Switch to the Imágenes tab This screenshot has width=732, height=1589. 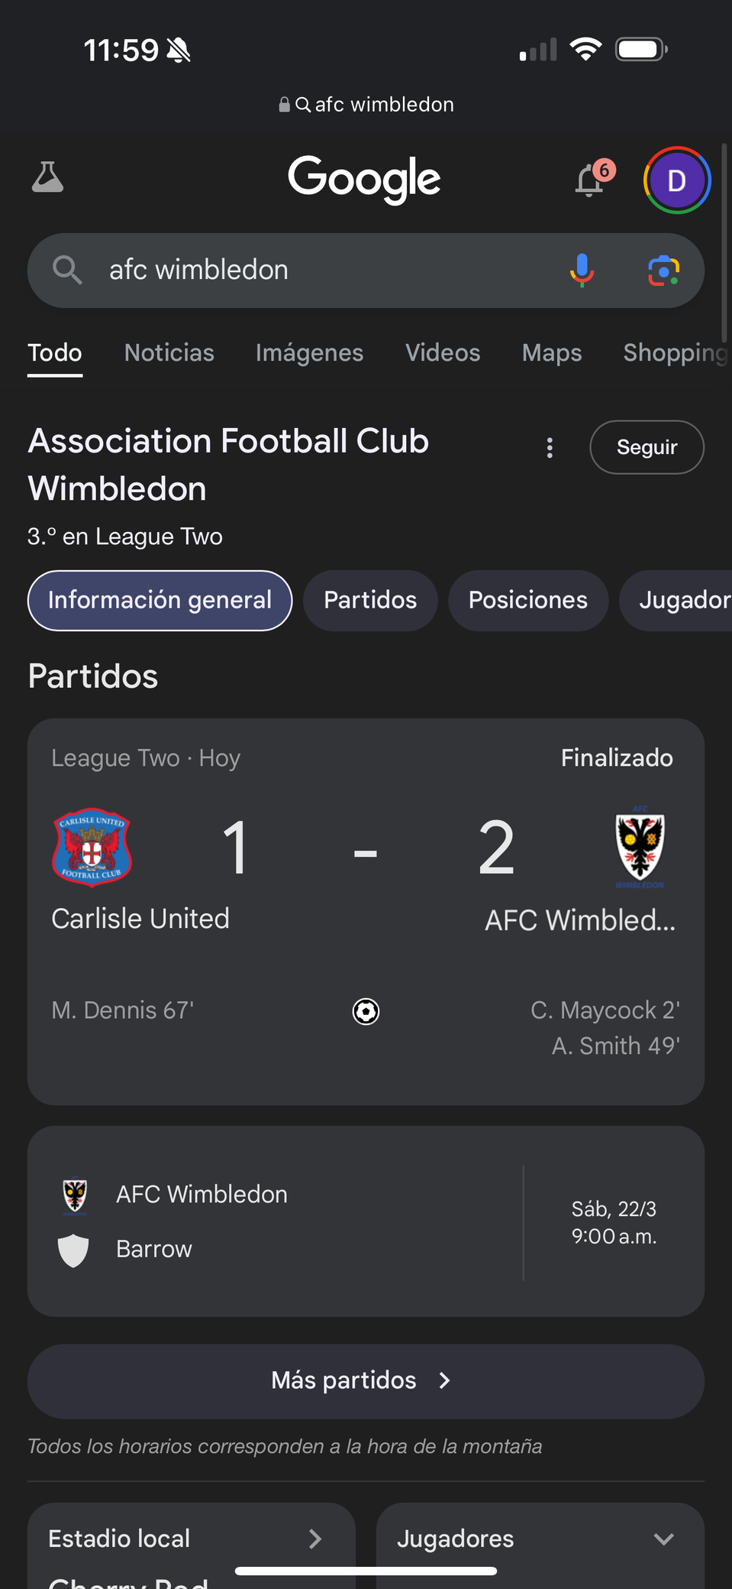pyautogui.click(x=309, y=353)
